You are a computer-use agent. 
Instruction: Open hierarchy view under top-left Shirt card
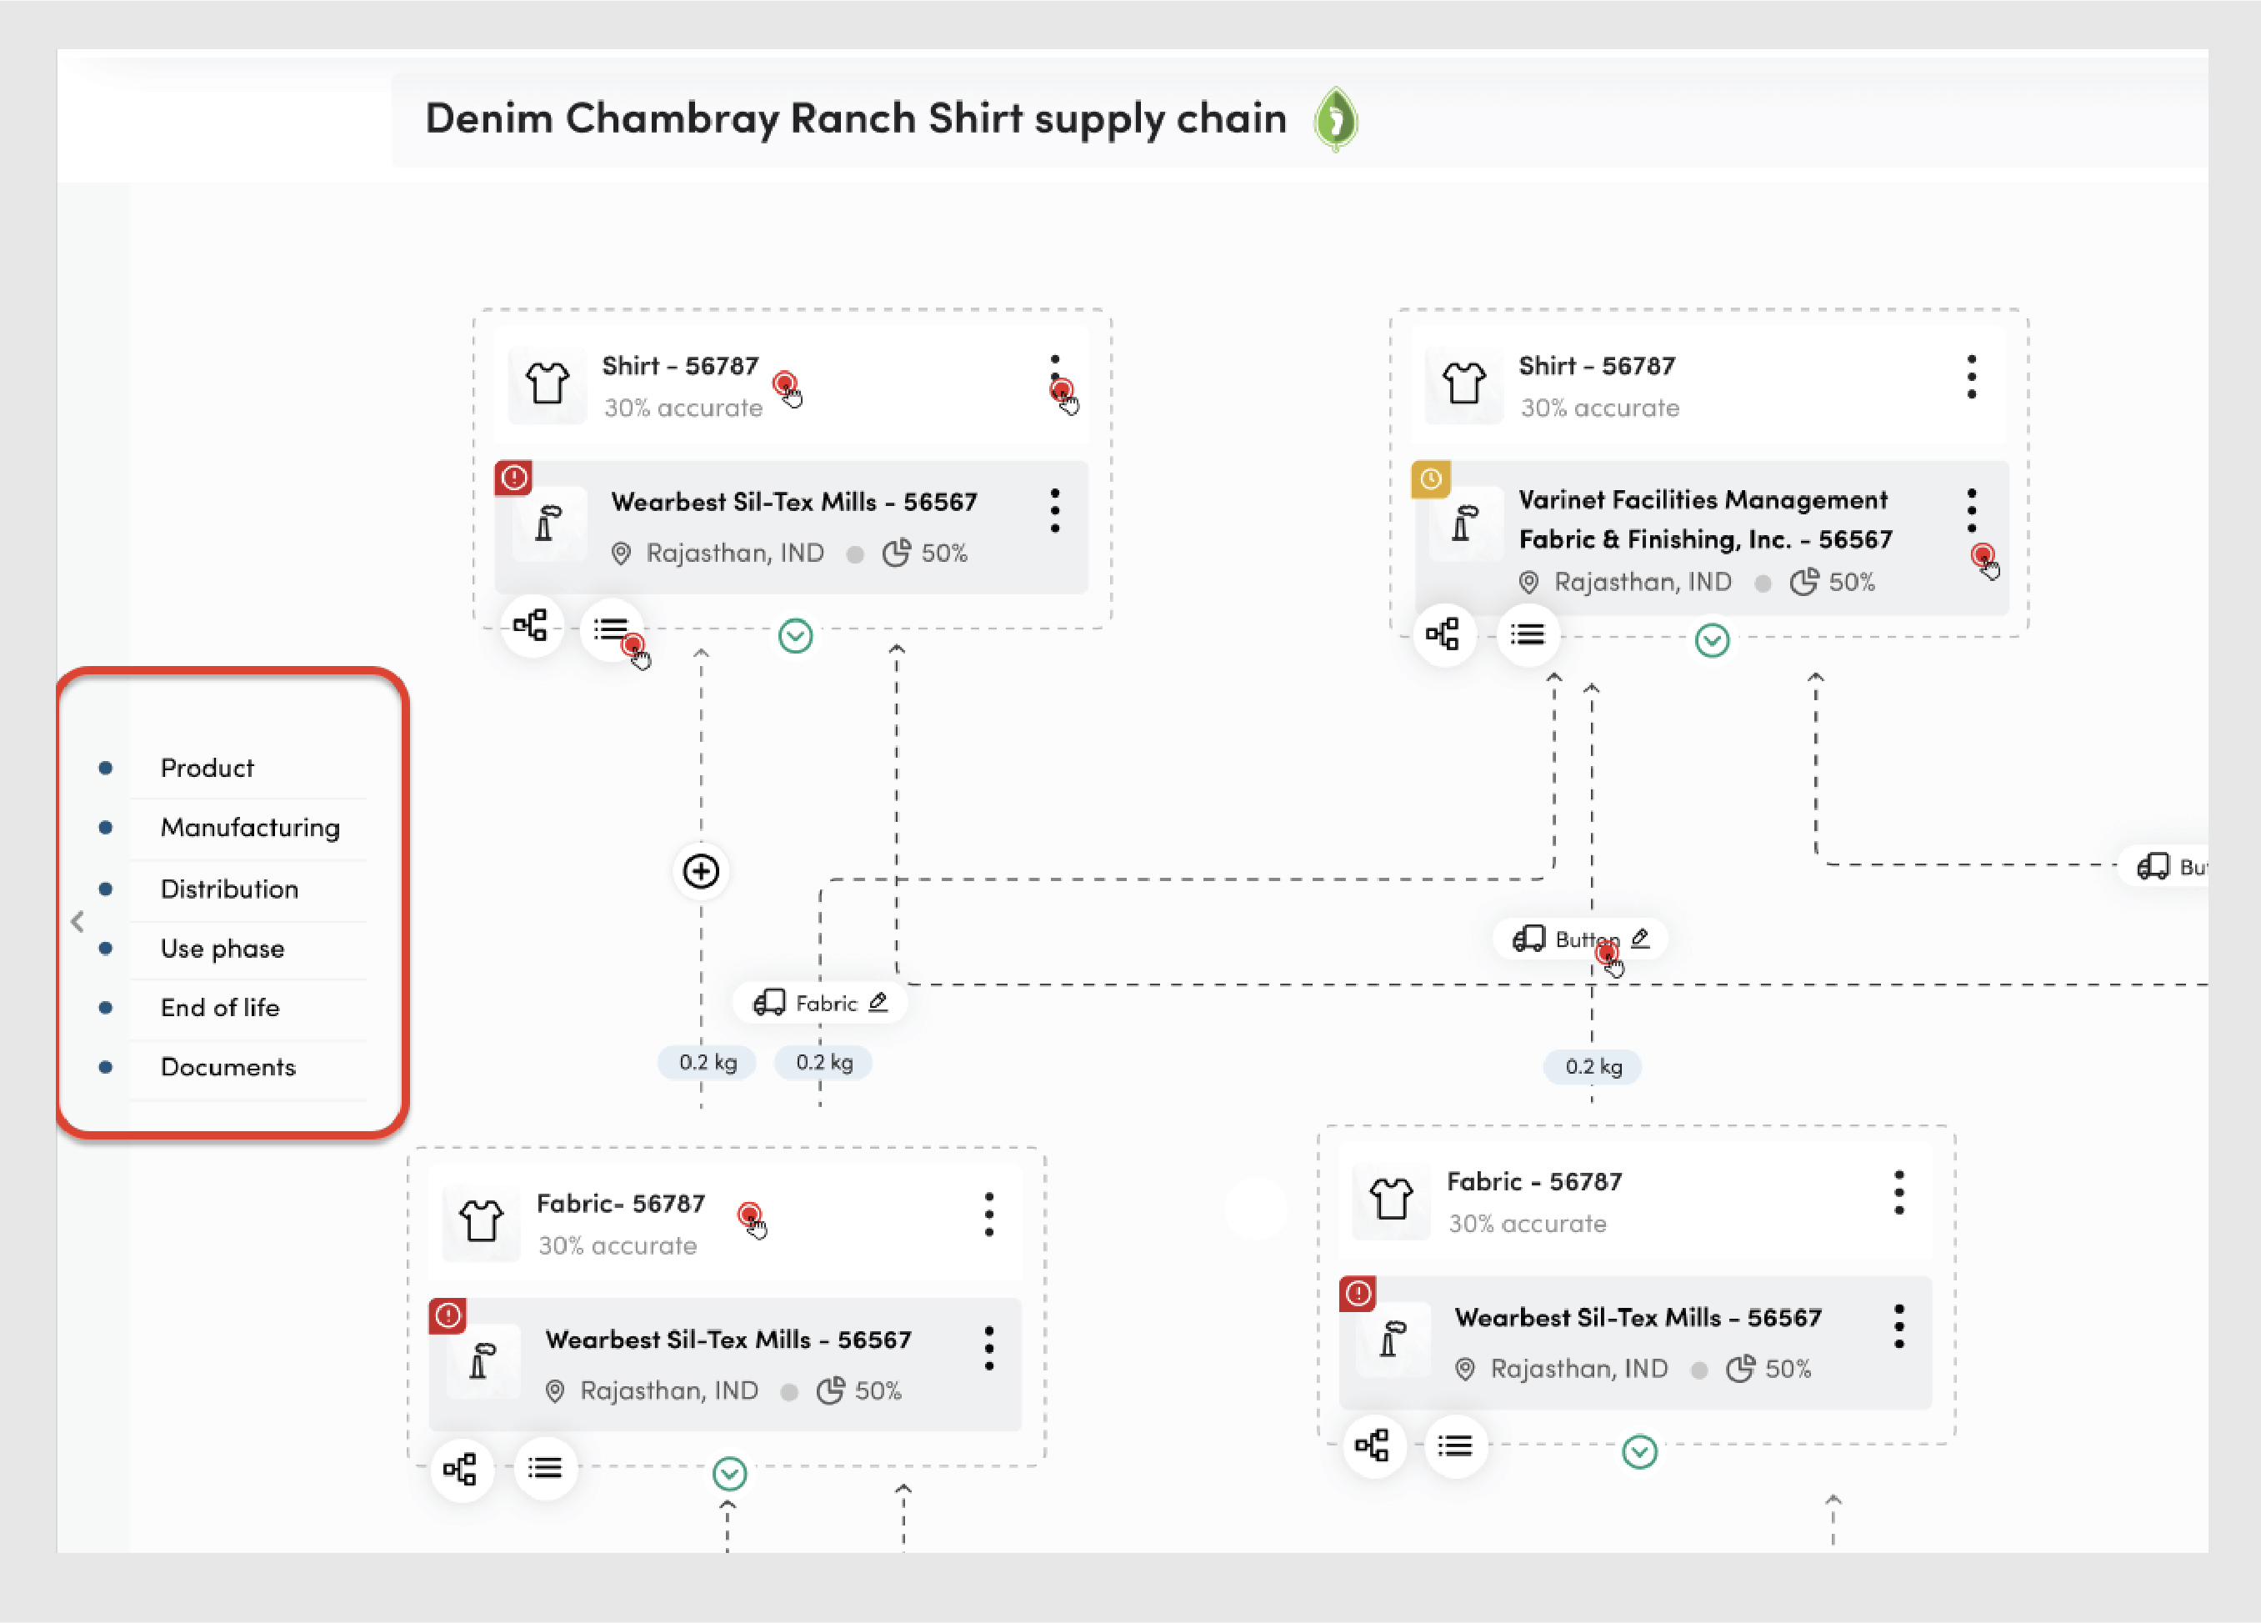tap(530, 626)
